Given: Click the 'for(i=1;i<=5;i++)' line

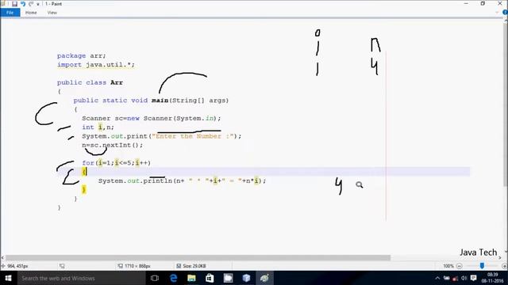Looking at the screenshot, I should coord(117,163).
